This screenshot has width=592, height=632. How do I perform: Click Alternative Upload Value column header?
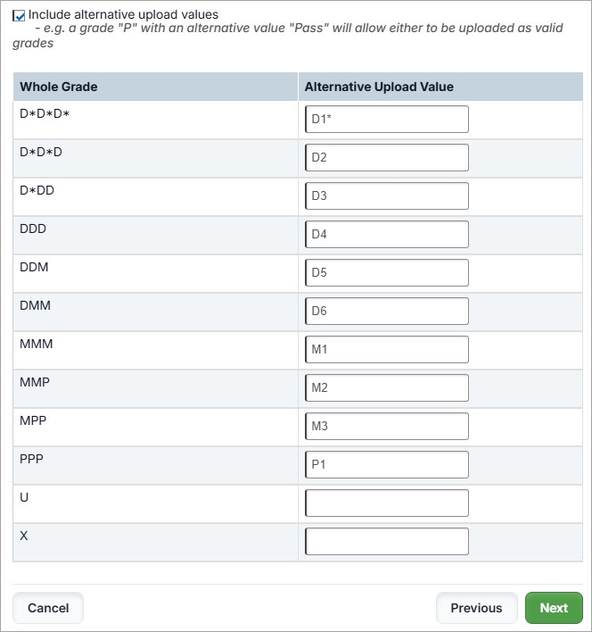pyautogui.click(x=379, y=87)
